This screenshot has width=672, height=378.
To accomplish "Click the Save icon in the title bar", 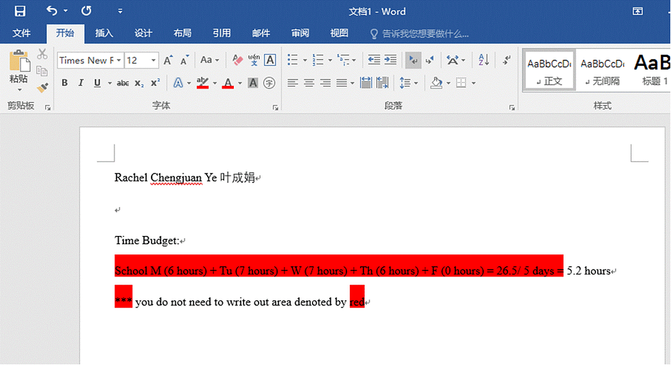I will 20,11.
